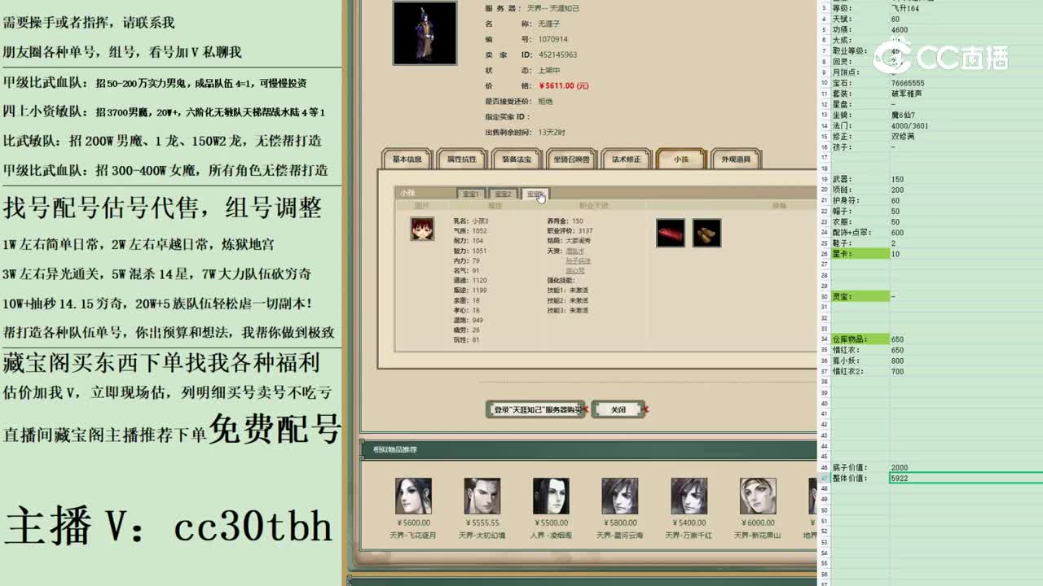Click the second 天资 skill link
The width and height of the screenshot is (1043, 586).
tap(578, 260)
